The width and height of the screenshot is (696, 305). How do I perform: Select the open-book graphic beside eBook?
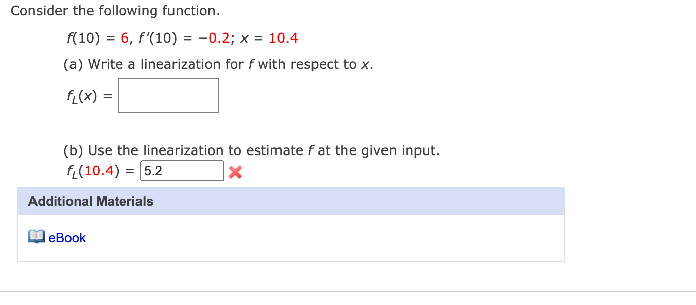pyautogui.click(x=35, y=237)
